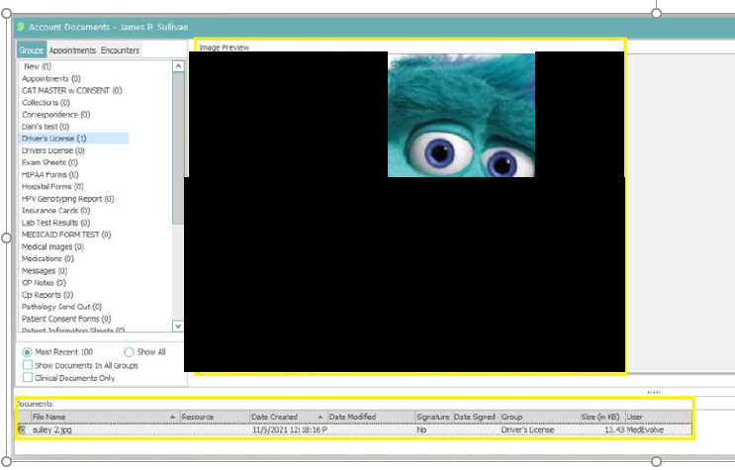The width and height of the screenshot is (735, 470).
Task: Click the file icon beside sulley 2.jpg
Action: 22,429
